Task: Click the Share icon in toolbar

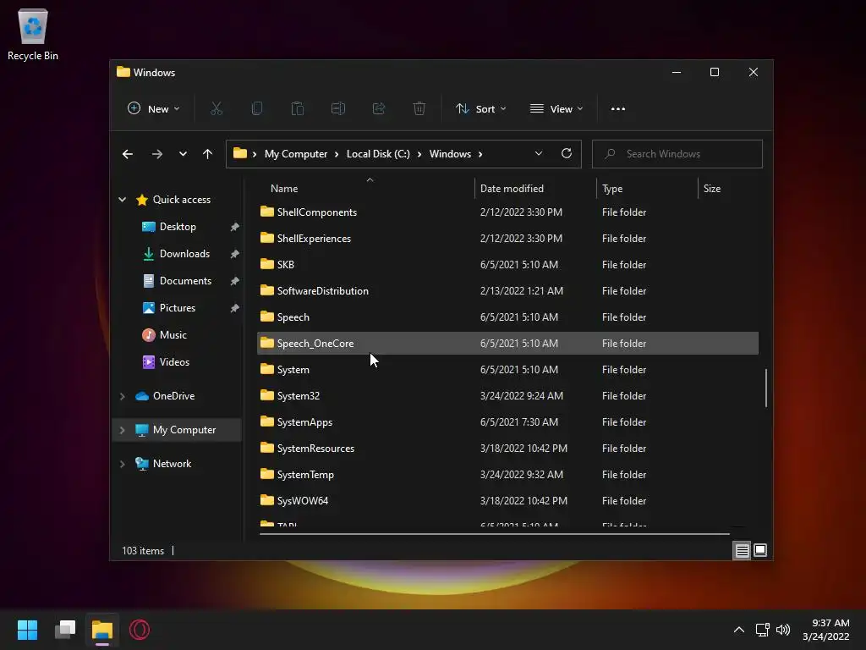Action: 379,109
